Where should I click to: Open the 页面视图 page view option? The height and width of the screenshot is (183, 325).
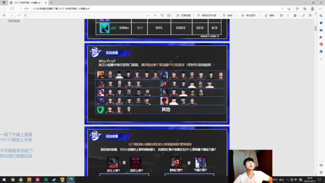tap(184, 15)
